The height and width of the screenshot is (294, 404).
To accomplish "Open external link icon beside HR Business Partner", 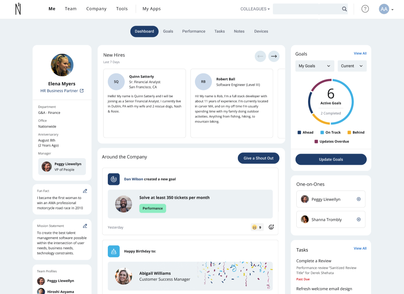I will click(82, 91).
